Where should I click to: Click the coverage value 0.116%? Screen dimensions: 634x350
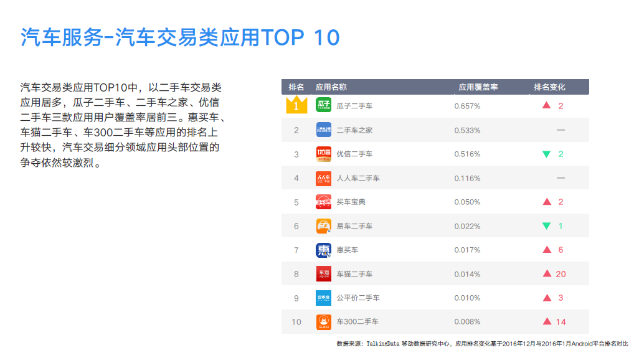[467, 178]
